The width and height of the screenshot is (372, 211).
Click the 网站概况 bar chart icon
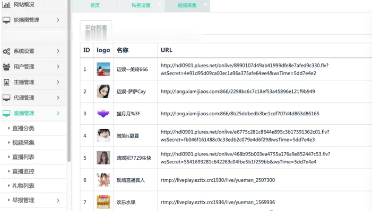pos(6,4)
